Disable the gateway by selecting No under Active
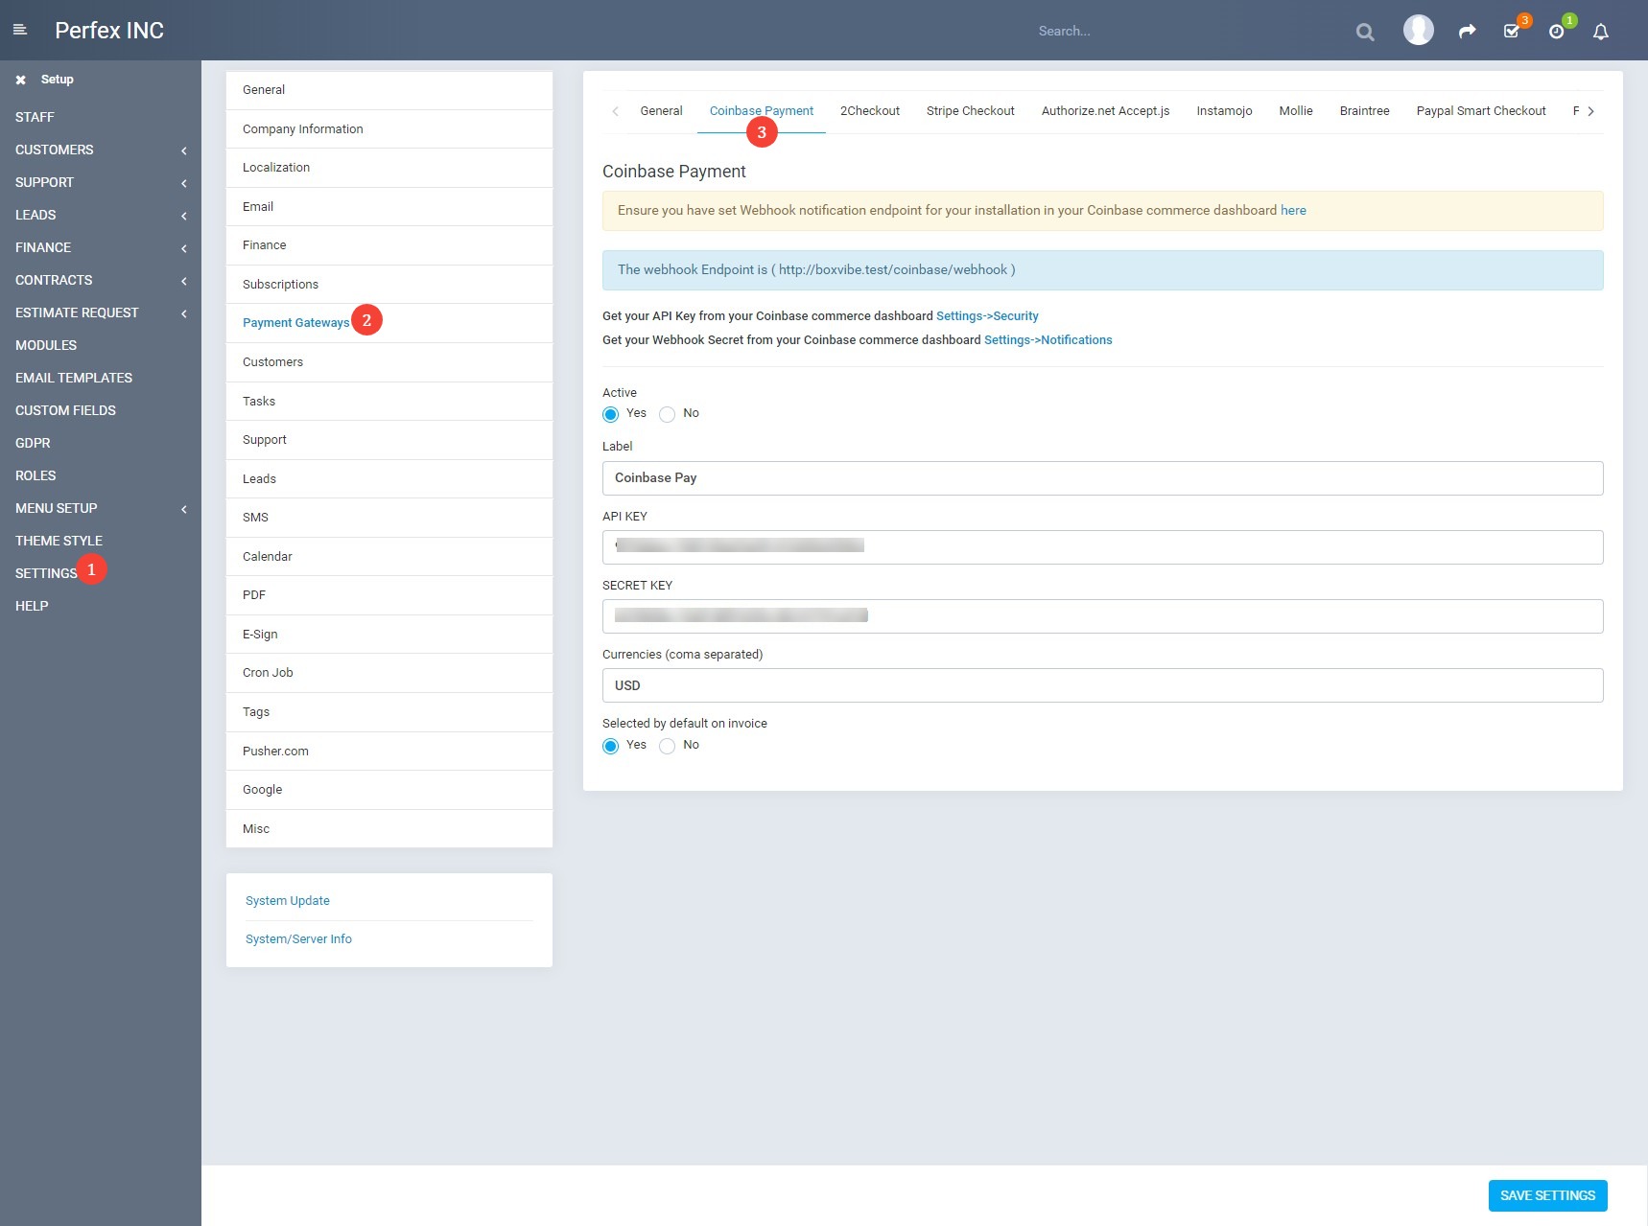This screenshot has height=1226, width=1648. click(667, 414)
